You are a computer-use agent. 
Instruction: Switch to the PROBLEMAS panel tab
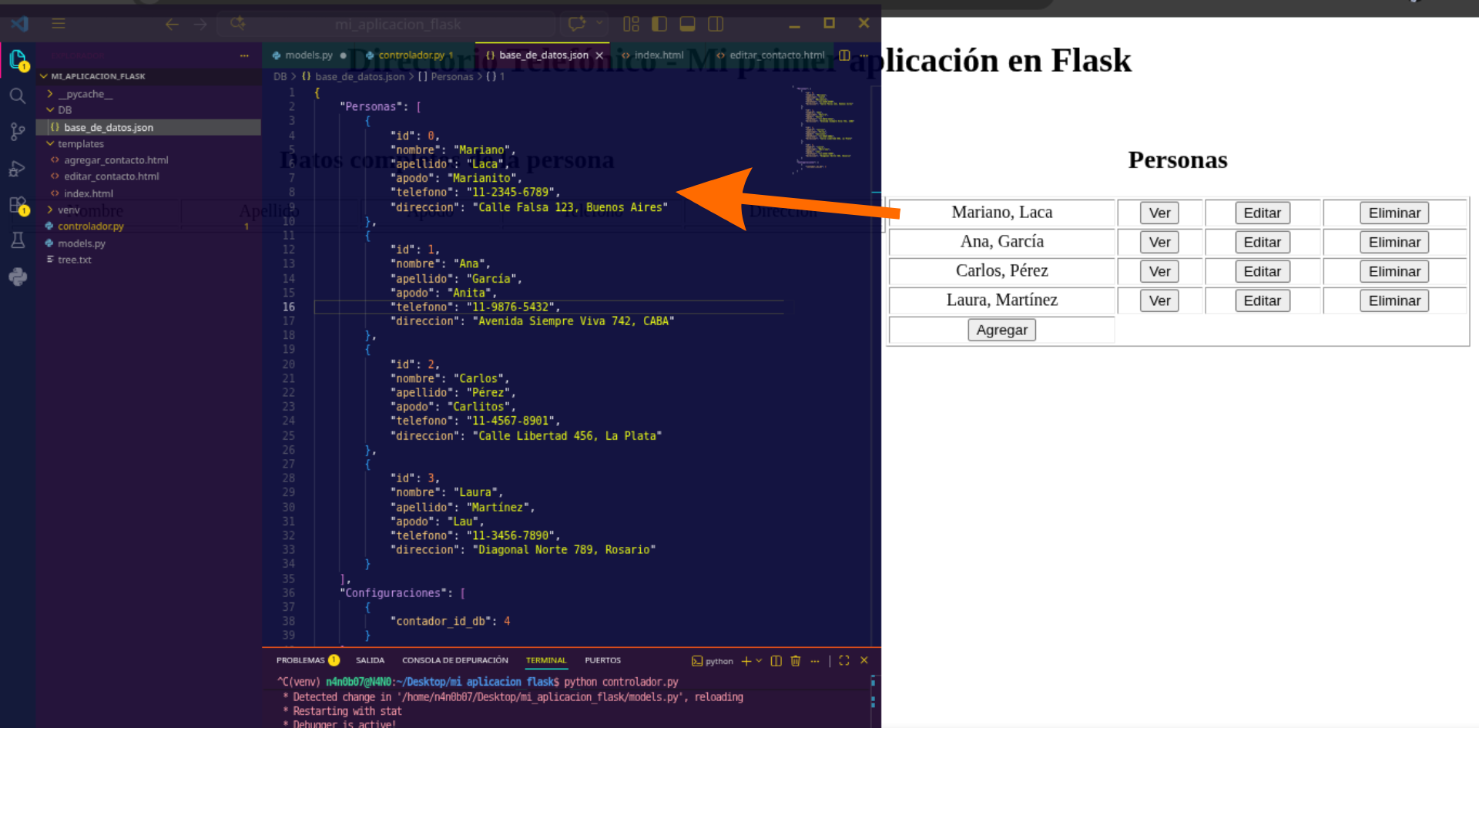tap(307, 660)
